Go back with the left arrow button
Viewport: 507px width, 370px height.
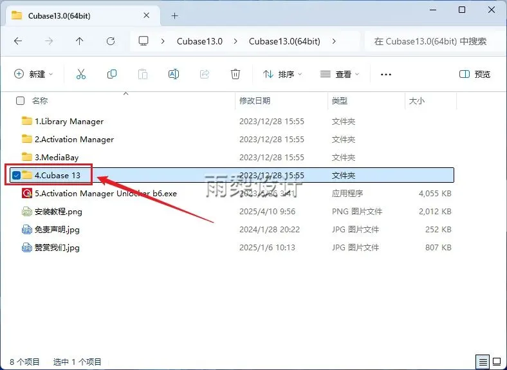[x=18, y=41]
